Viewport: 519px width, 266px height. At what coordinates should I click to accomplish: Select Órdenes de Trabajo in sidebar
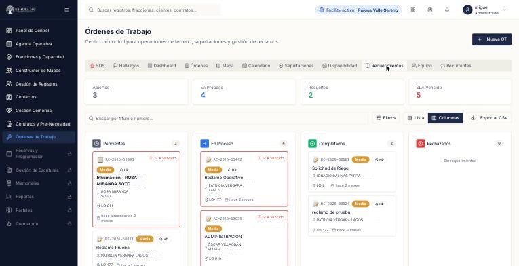click(39, 137)
